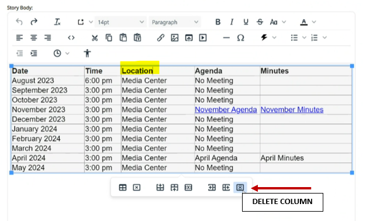The width and height of the screenshot is (366, 221).
Task: Click the Redo arrow icon
Action: click(34, 22)
